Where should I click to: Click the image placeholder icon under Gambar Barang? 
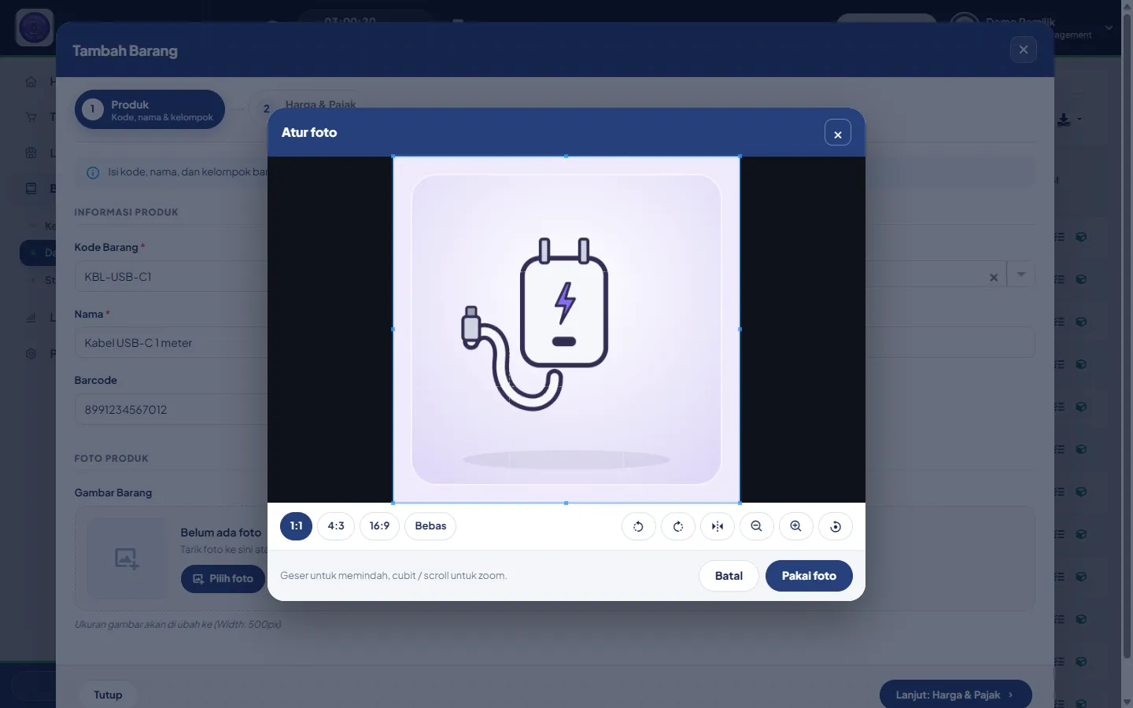coord(127,559)
